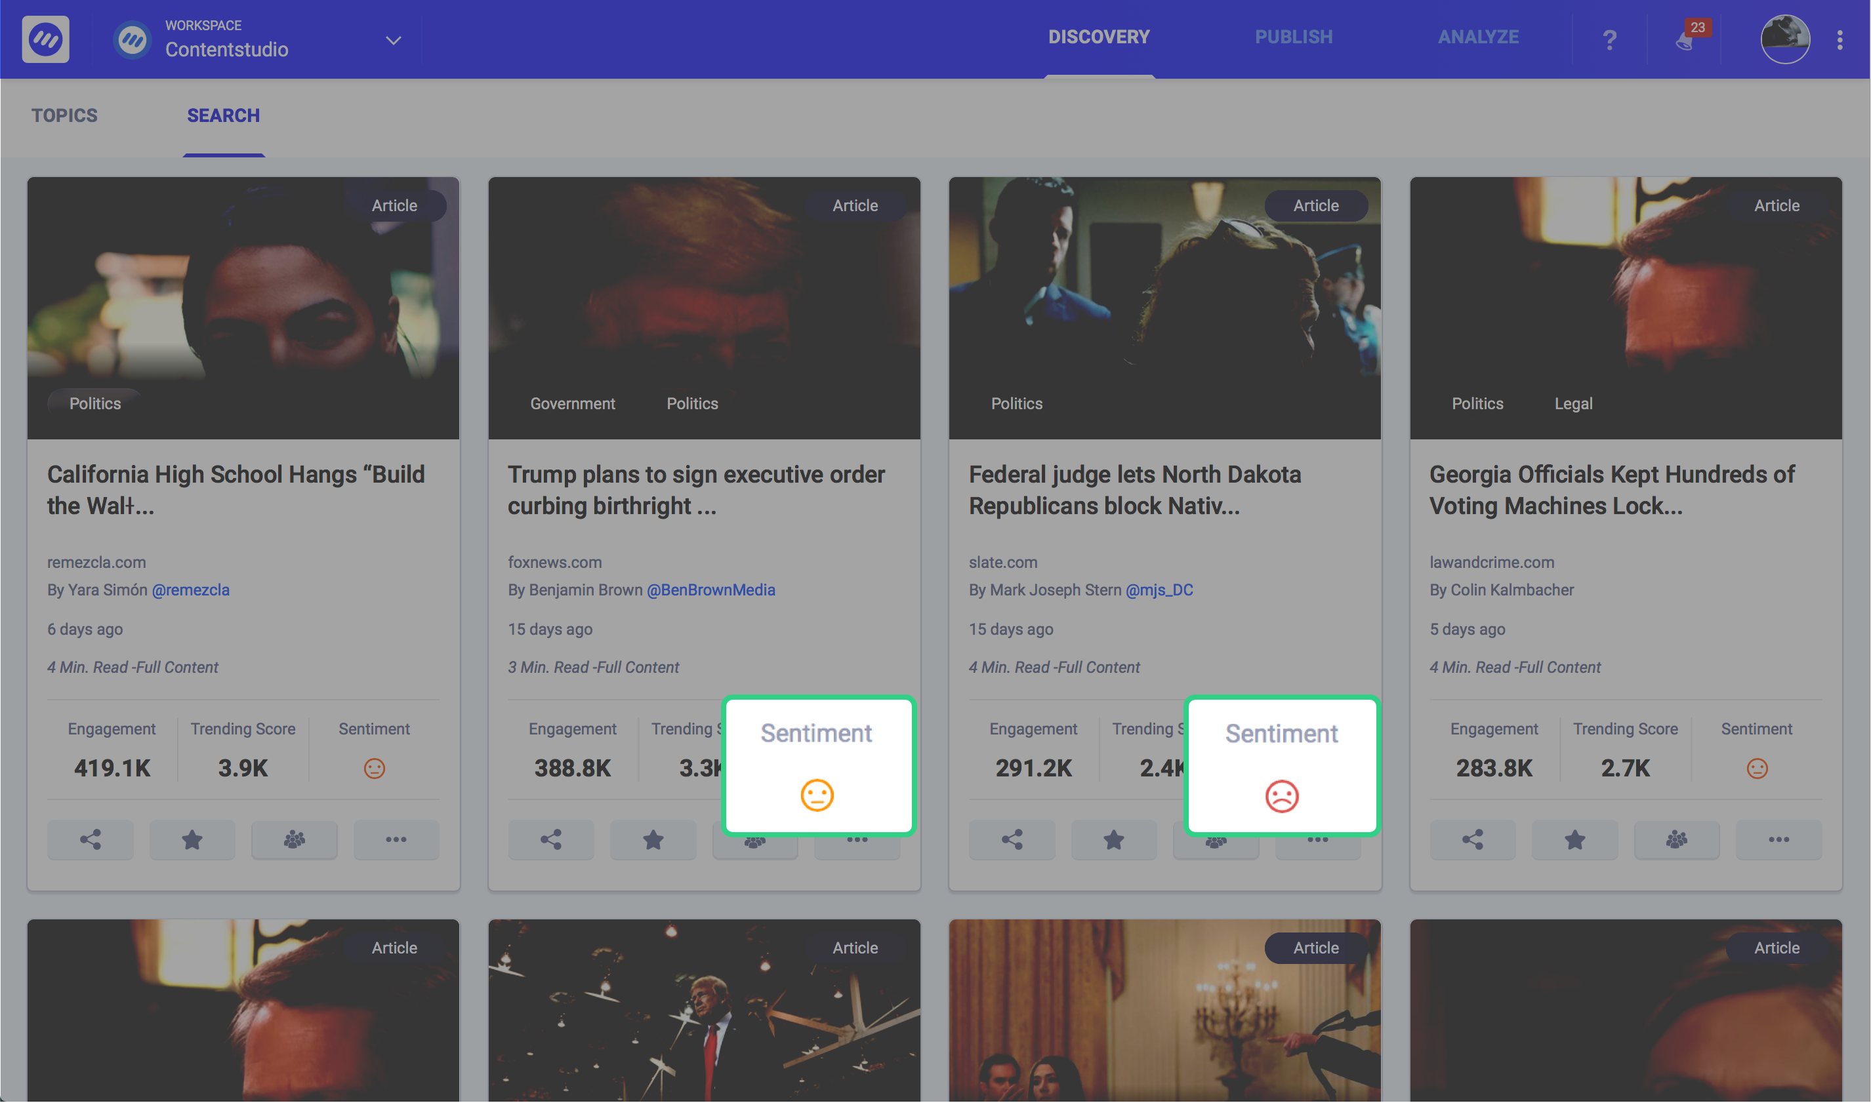
Task: Click the 2.7K trending score value
Action: tap(1625, 769)
